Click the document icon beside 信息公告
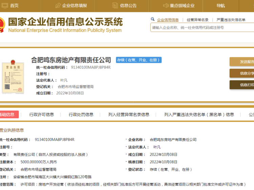The height and width of the screenshot is (190, 254). (x=115, y=6)
